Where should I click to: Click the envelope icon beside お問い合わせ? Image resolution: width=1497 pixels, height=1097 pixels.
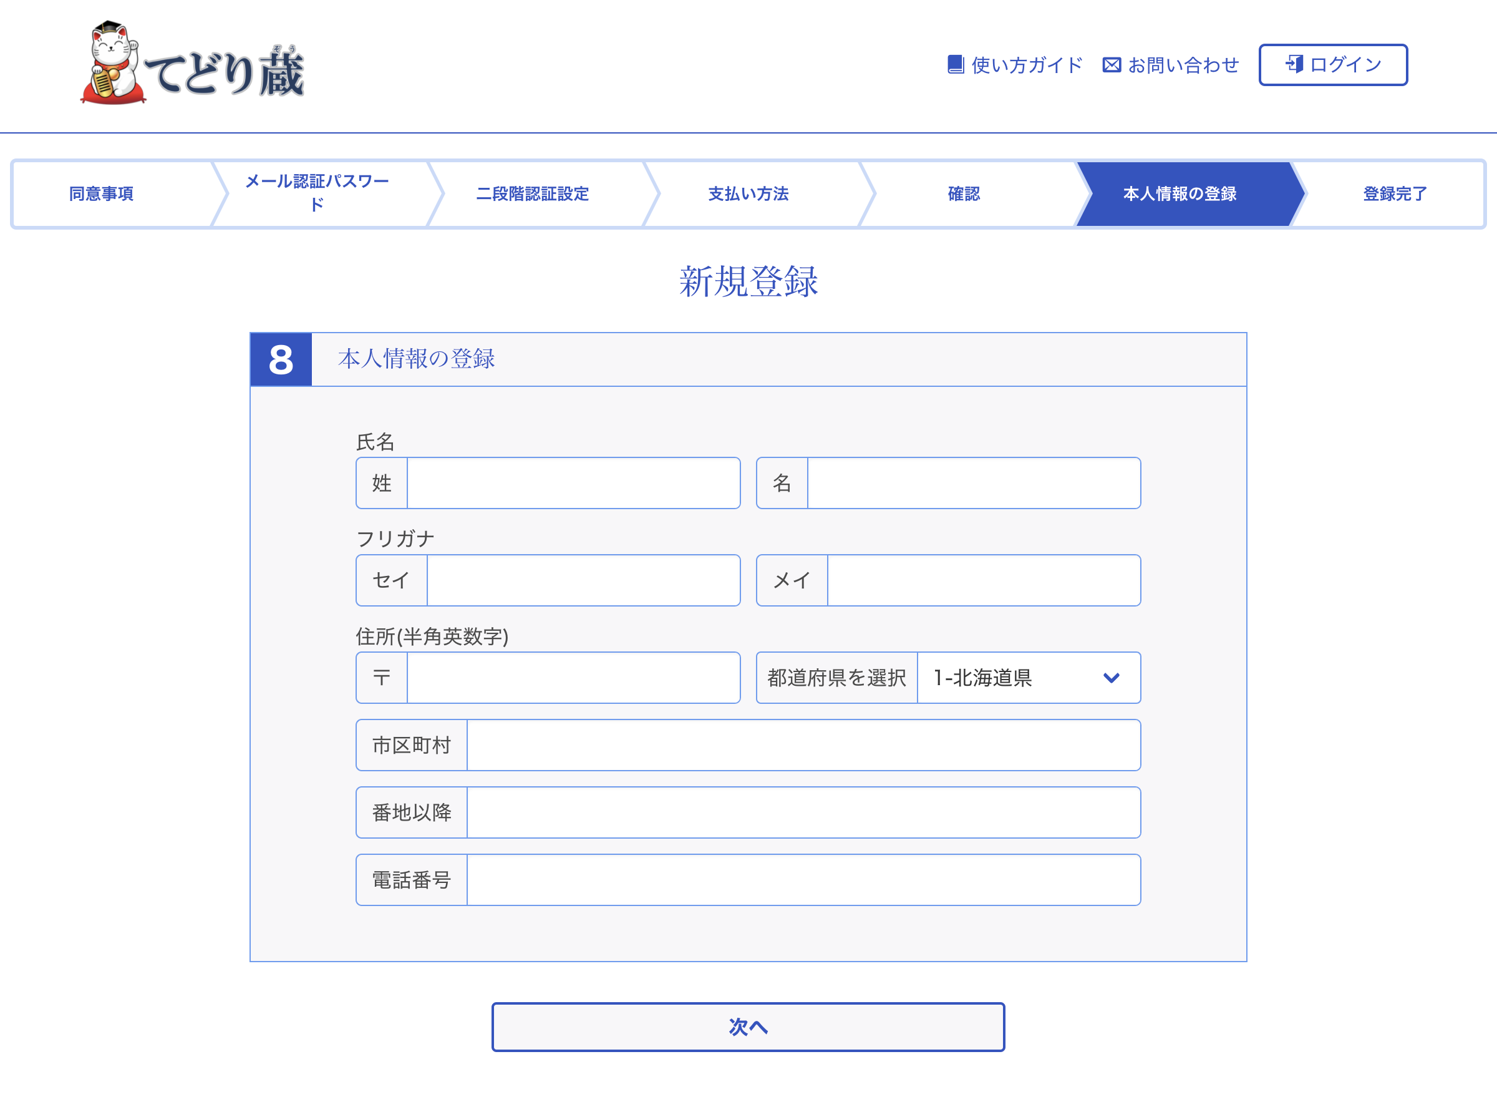(1112, 64)
